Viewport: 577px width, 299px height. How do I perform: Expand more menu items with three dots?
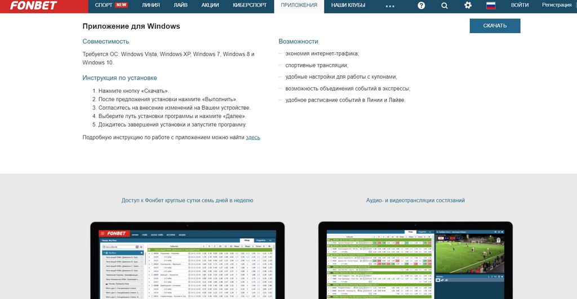[x=390, y=6]
